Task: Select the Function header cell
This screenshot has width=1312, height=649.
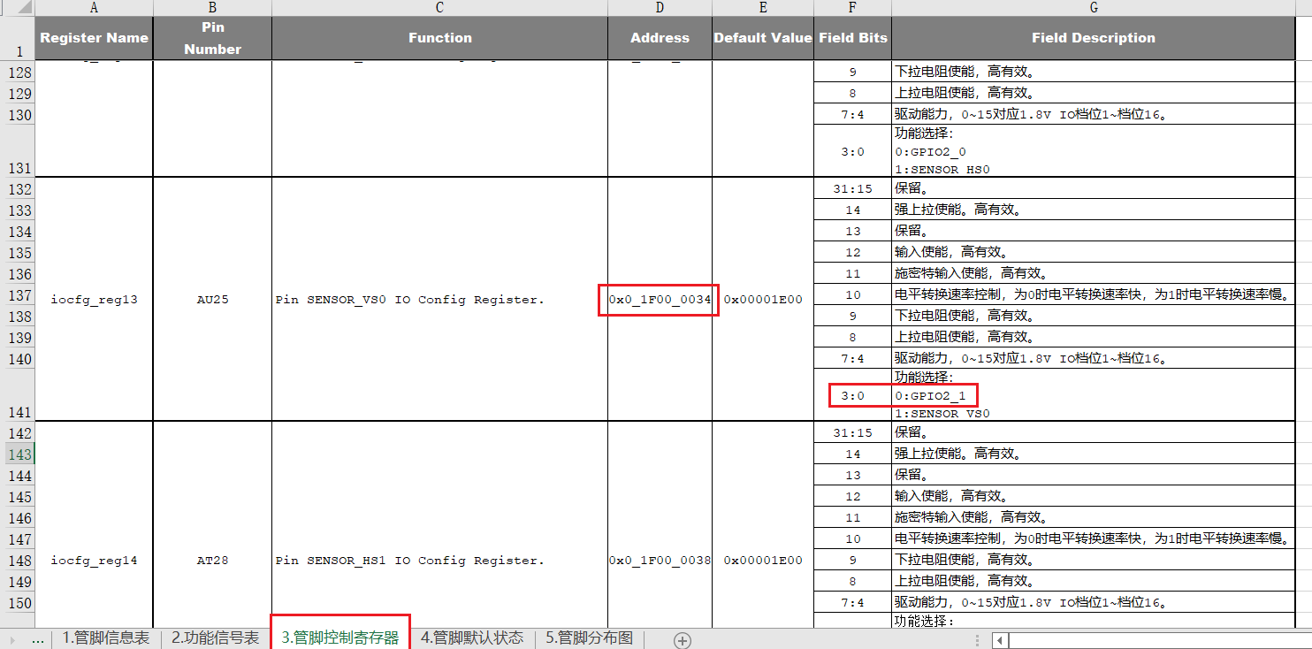Action: coord(439,38)
